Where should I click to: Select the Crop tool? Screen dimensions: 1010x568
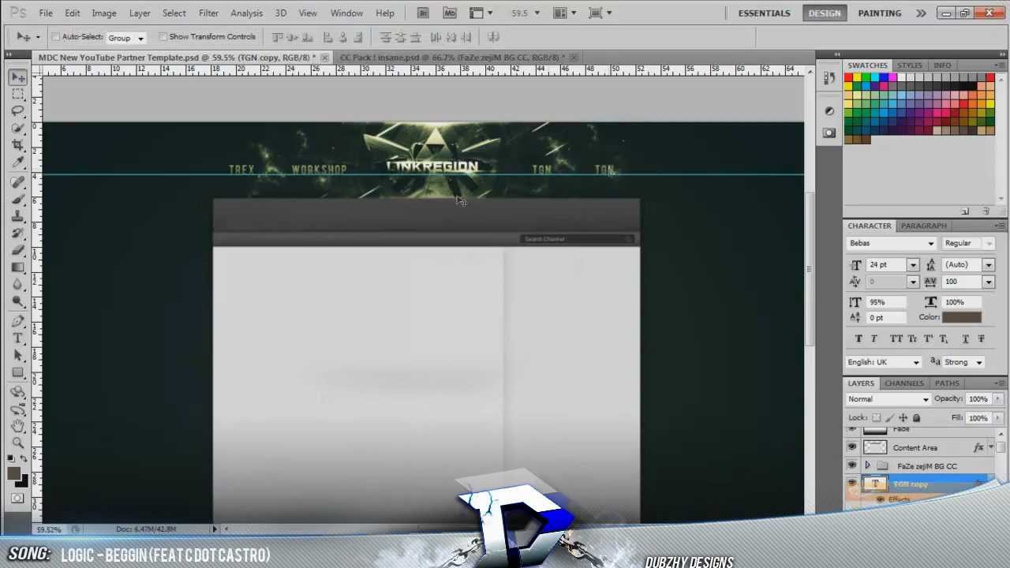click(18, 146)
